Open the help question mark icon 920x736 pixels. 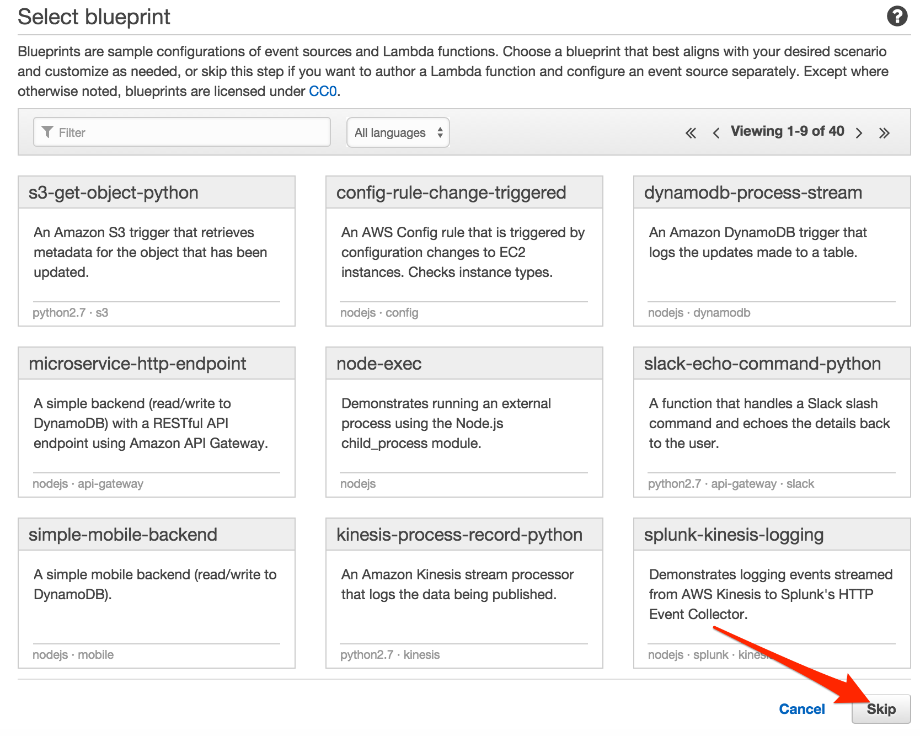898,17
